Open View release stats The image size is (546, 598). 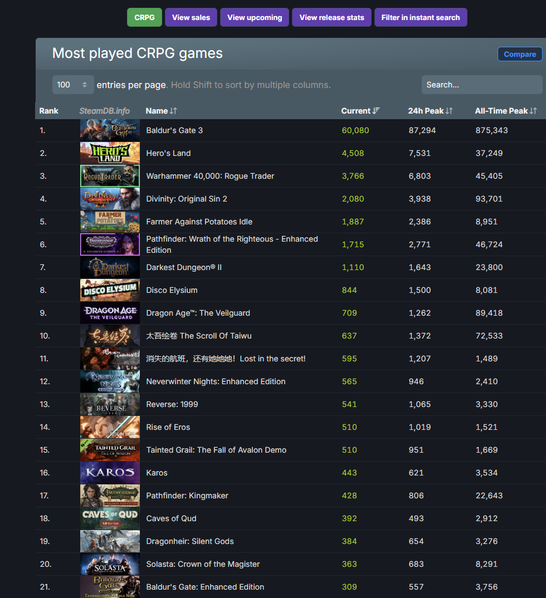click(331, 18)
